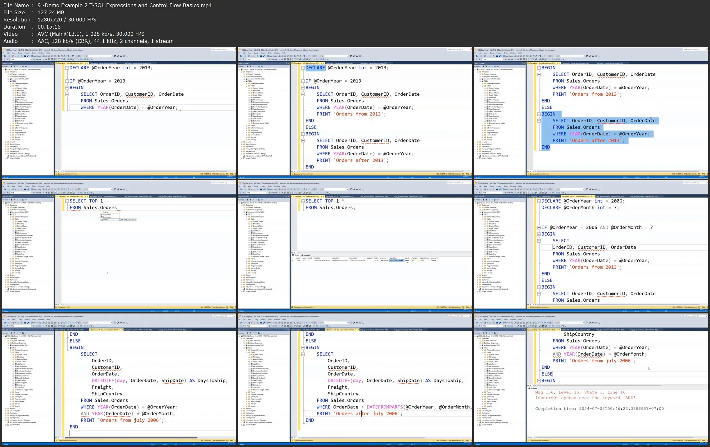Click New Query in the DATEFROMPARTS frame
Screen dimensions: 710x447
tap(272, 323)
